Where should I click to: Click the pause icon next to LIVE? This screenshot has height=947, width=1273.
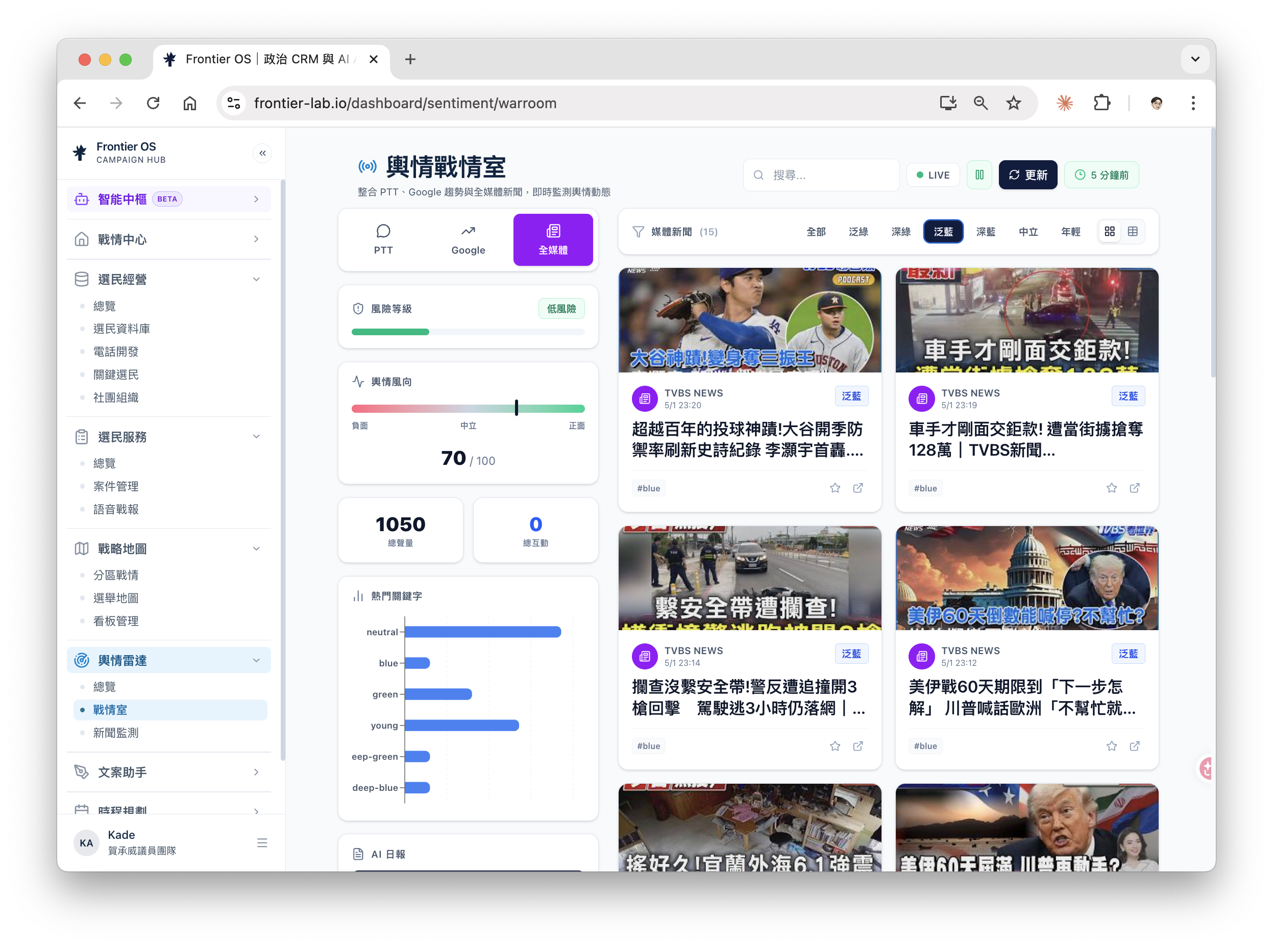(x=979, y=175)
